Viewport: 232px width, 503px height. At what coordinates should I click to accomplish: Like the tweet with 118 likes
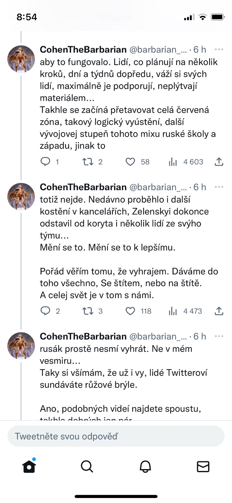130,311
